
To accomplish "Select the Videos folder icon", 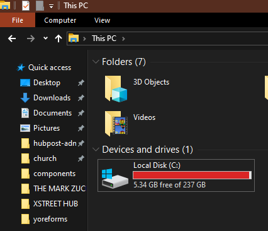I will [x=116, y=124].
